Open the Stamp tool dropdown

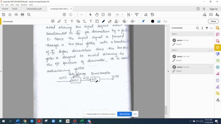pos(117,21)
